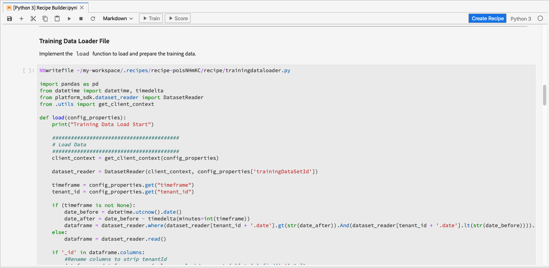Stop the kernel square icon
Image resolution: width=549 pixels, height=268 pixels.
tap(81, 19)
